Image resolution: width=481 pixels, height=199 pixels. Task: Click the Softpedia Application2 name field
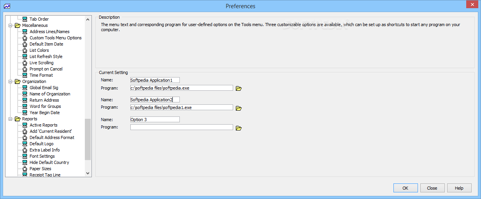(155, 100)
